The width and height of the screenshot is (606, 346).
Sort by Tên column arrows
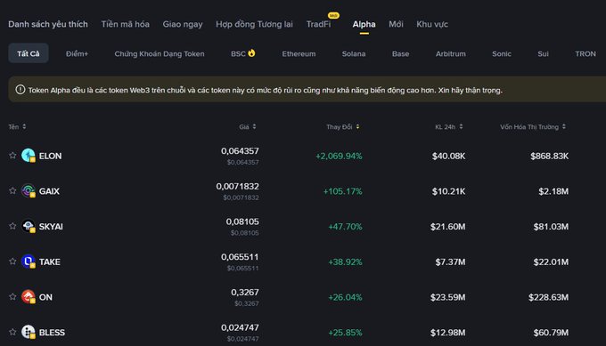click(x=24, y=126)
